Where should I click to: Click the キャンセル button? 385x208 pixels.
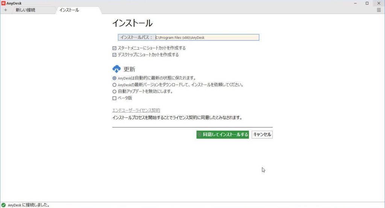pos(262,135)
